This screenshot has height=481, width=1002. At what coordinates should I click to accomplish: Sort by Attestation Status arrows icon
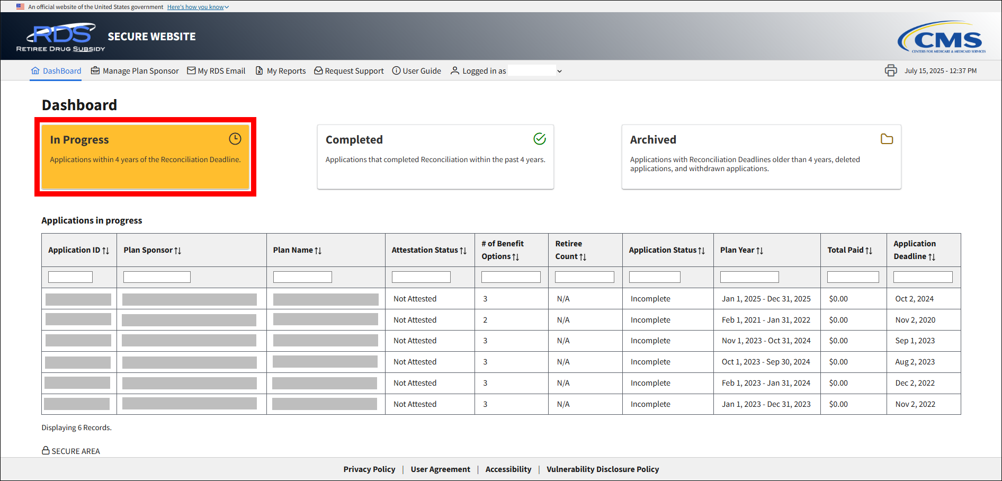[463, 251]
